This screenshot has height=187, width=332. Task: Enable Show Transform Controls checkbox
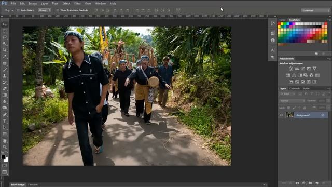pyautogui.click(x=58, y=10)
